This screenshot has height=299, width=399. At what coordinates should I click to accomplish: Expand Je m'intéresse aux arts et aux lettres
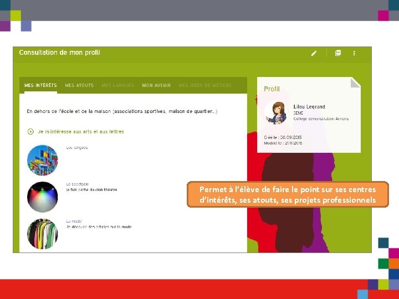tap(81, 132)
